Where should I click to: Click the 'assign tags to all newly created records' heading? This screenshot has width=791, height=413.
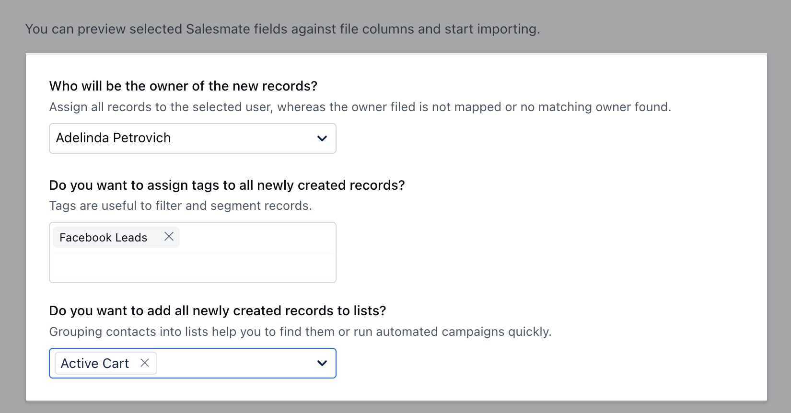(227, 185)
